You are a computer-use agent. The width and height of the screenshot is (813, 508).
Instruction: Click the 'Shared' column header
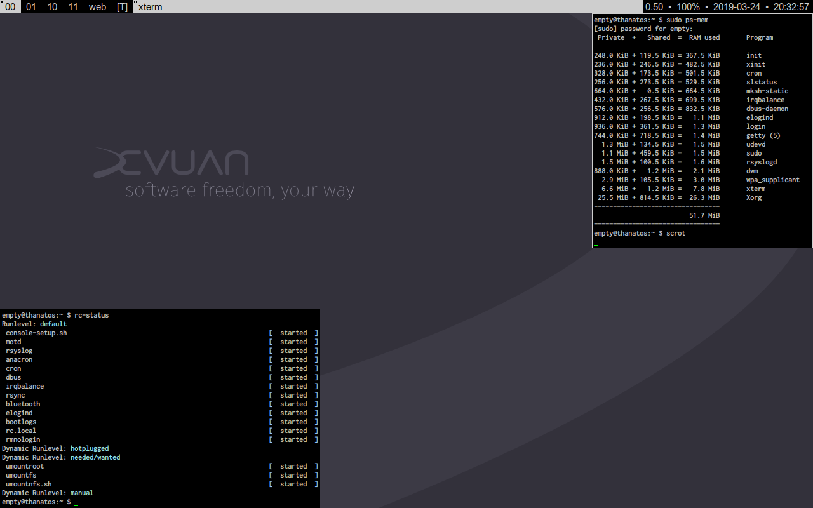click(659, 37)
